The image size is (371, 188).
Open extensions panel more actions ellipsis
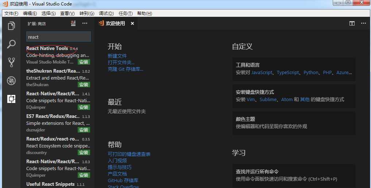85,23
